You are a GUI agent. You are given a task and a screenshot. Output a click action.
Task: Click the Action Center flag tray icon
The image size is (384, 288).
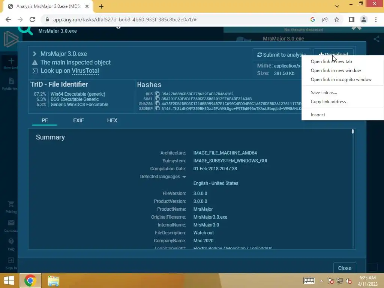pos(331,280)
